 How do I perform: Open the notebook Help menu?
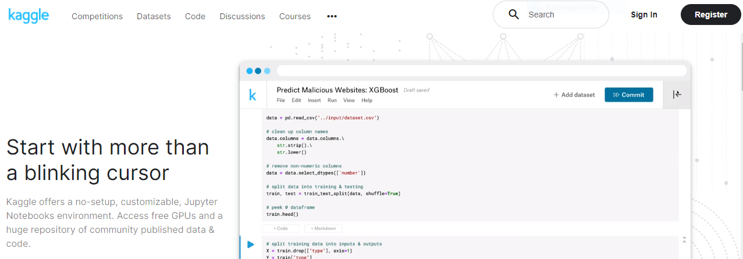367,100
